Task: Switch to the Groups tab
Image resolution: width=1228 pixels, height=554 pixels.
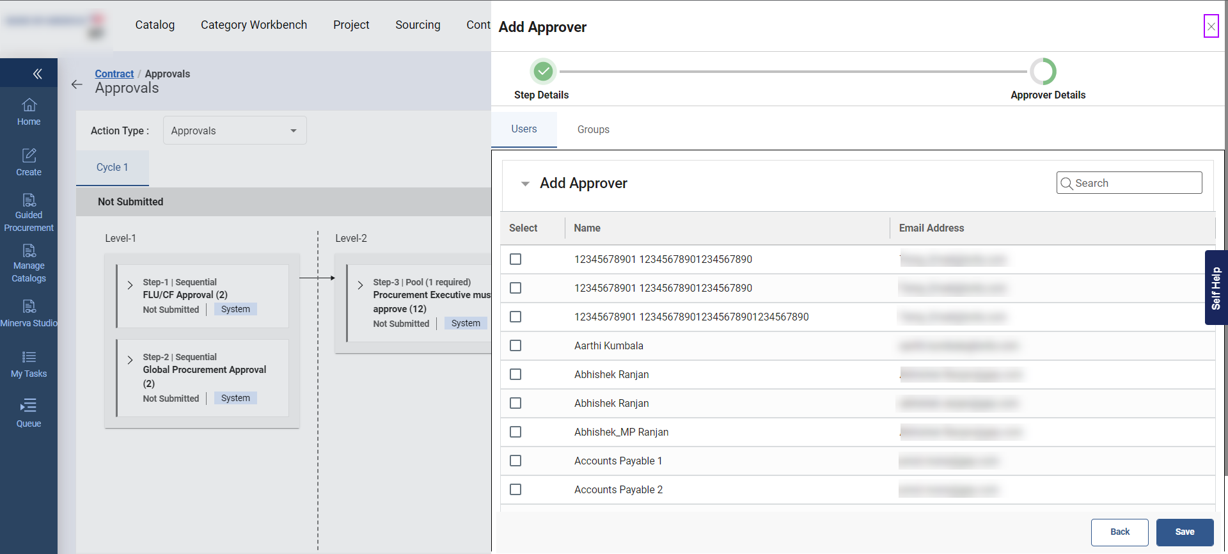Action: click(593, 130)
